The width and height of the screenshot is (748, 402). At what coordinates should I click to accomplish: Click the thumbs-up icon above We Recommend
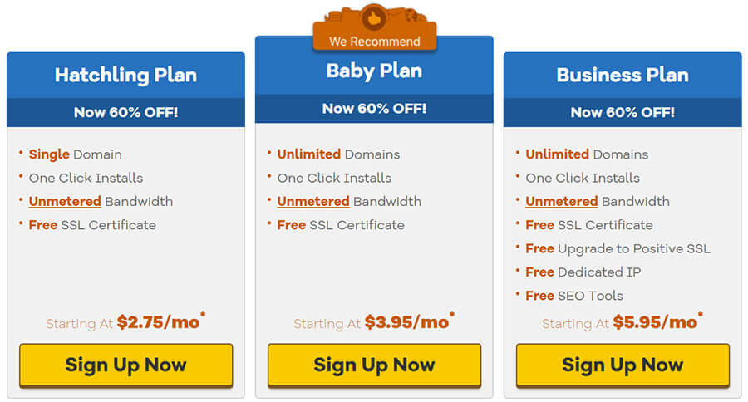pyautogui.click(x=374, y=18)
